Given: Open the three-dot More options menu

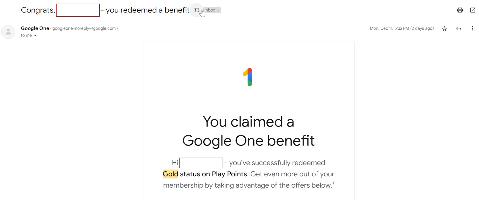Looking at the screenshot, I should pos(472,29).
